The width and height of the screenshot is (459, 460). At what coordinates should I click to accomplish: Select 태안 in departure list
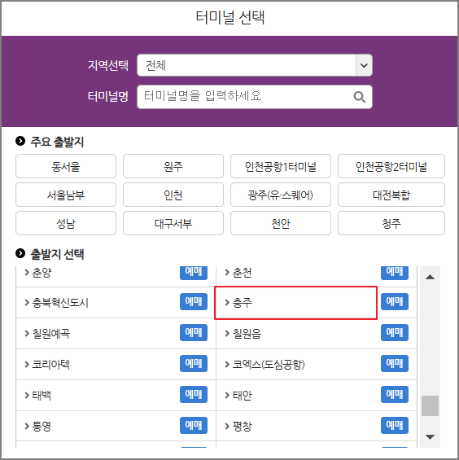[x=242, y=395]
